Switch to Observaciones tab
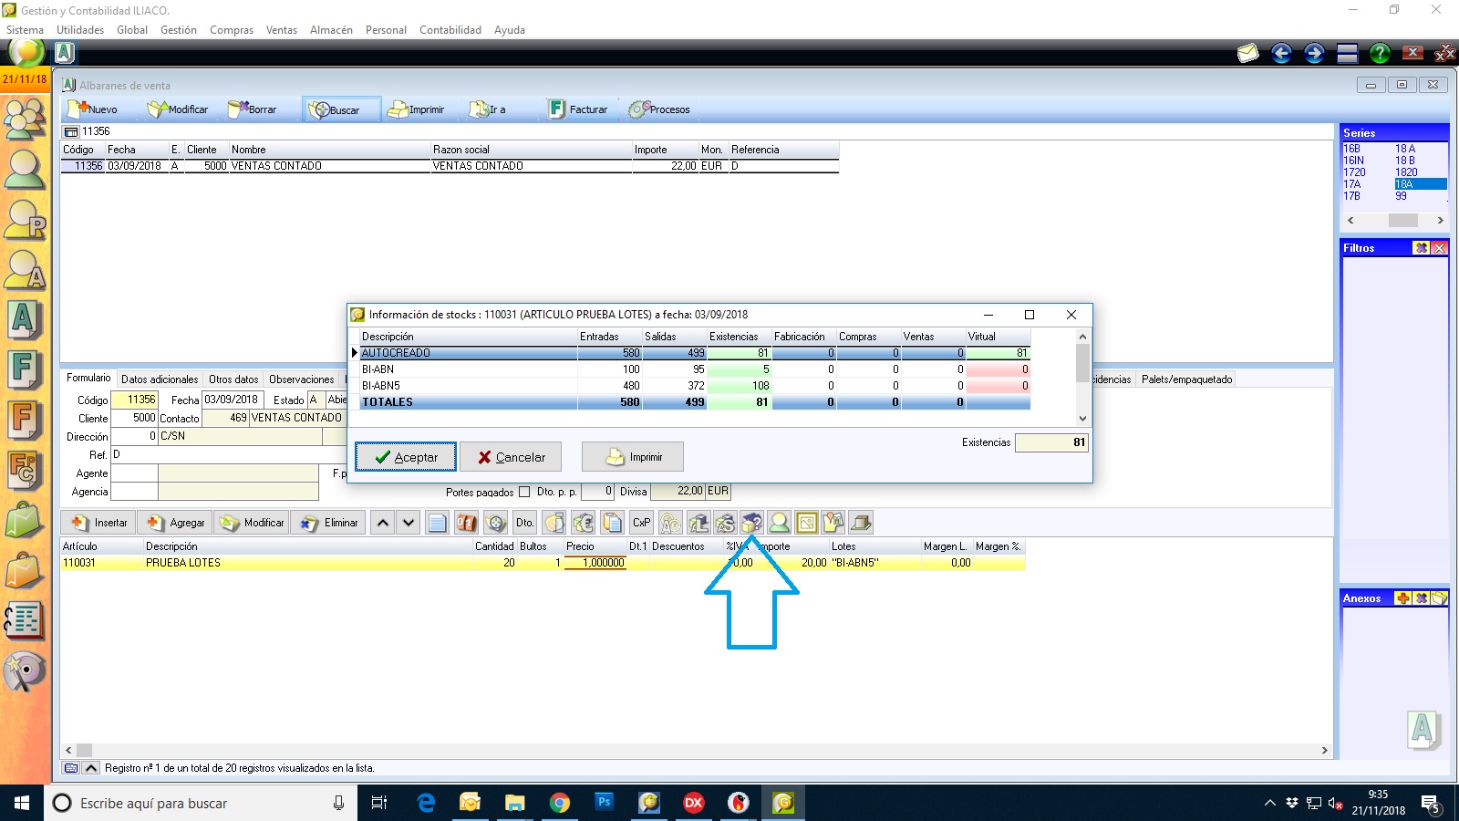The width and height of the screenshot is (1459, 821). click(302, 379)
